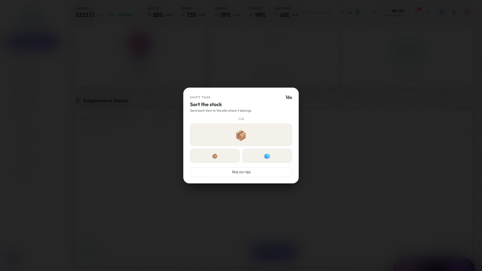Click Skip (no tip) button

[241, 172]
